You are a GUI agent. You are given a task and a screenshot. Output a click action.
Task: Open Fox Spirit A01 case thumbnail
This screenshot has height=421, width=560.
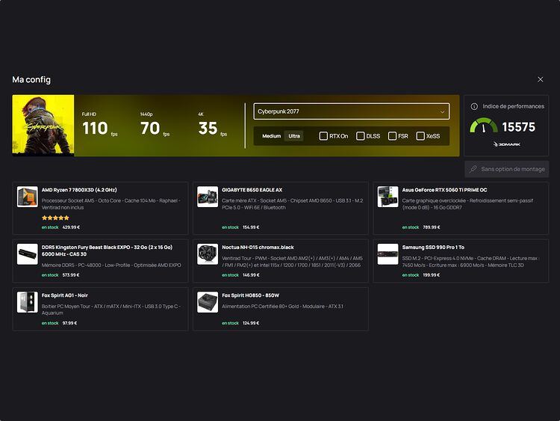coord(27,302)
